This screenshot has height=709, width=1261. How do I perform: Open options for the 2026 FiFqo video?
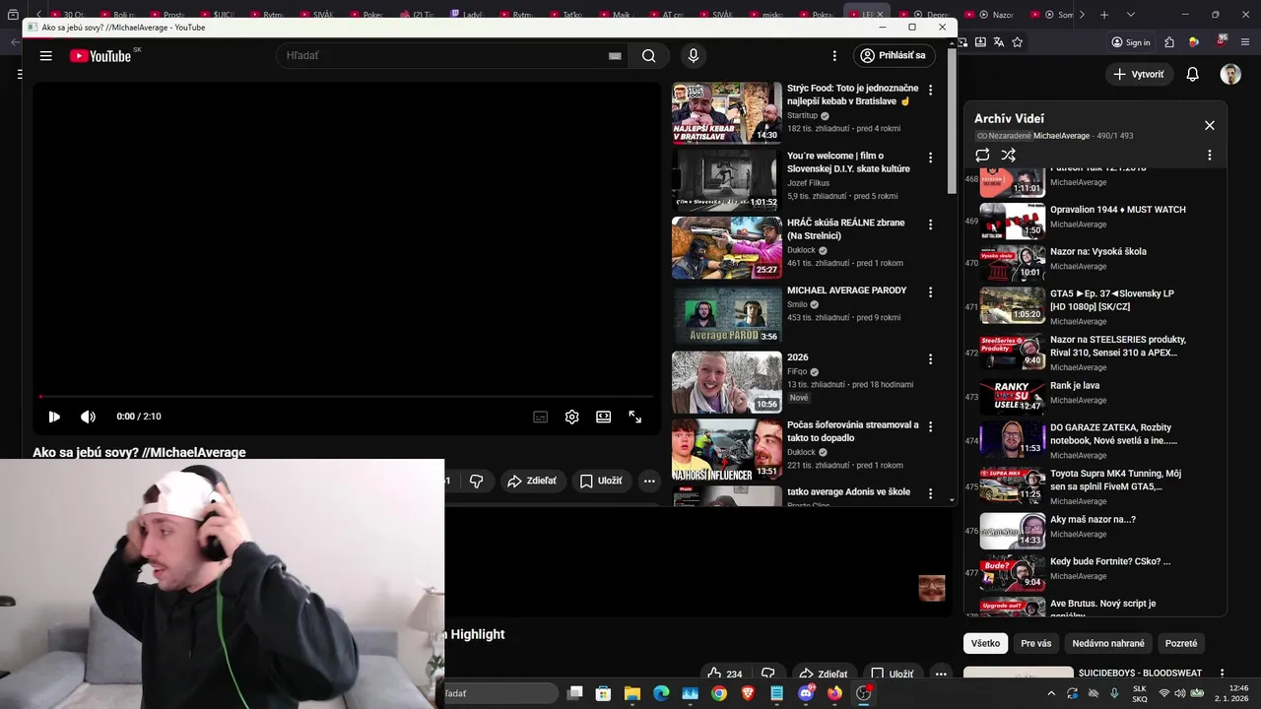tap(930, 359)
